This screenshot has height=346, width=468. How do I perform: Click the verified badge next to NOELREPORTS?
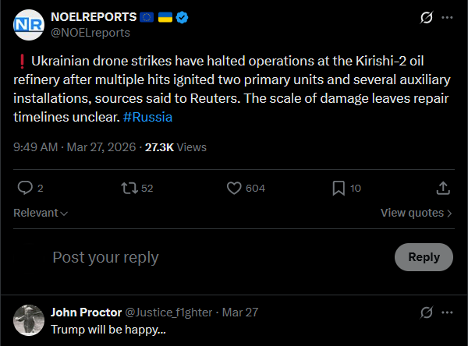point(181,17)
